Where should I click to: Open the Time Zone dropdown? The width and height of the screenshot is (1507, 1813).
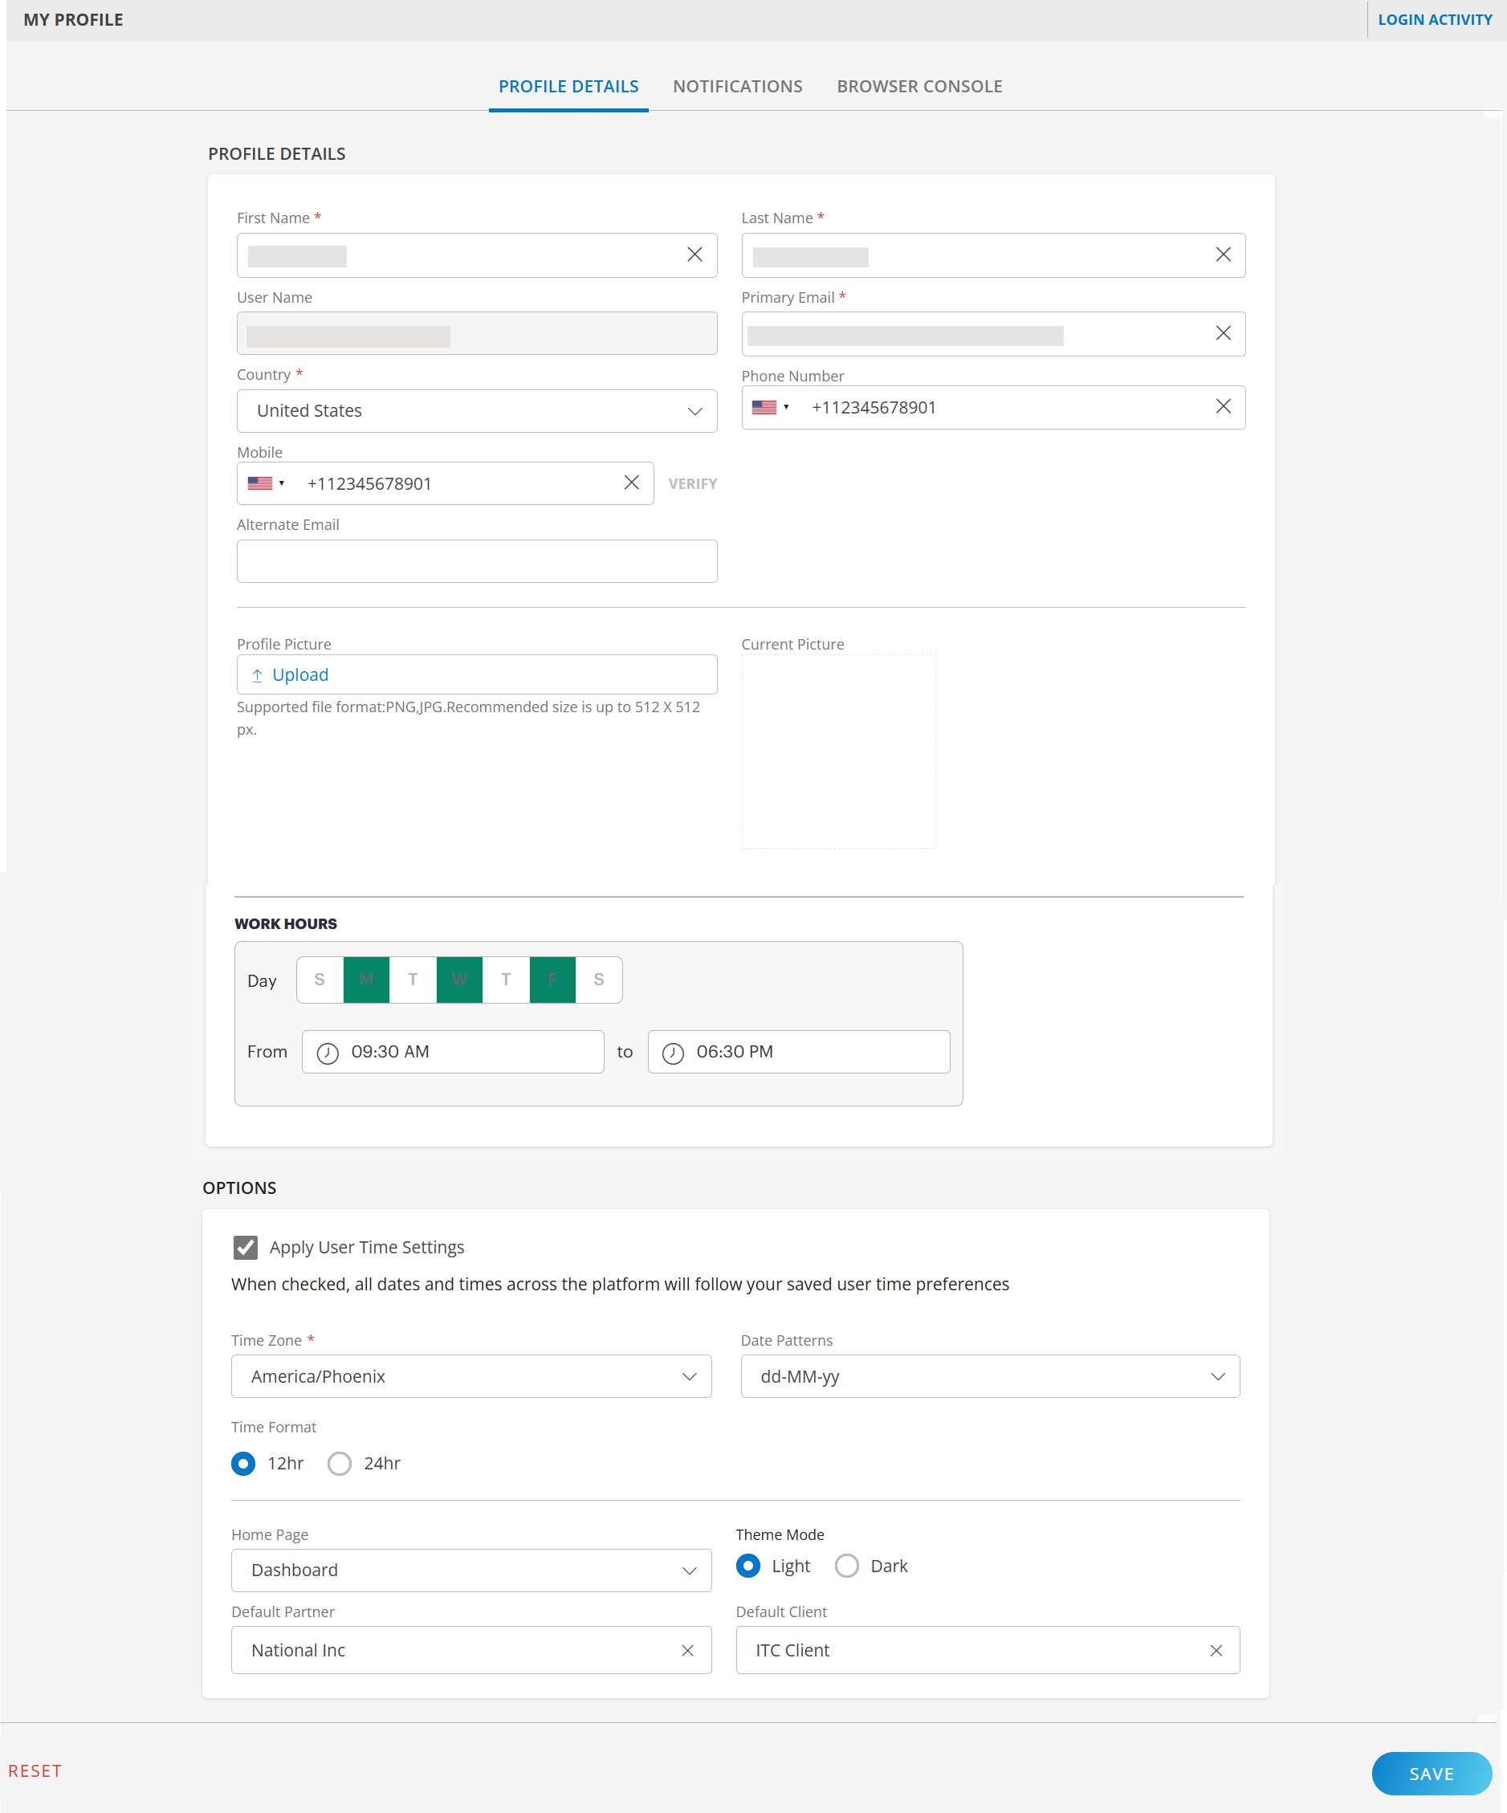tap(689, 1376)
